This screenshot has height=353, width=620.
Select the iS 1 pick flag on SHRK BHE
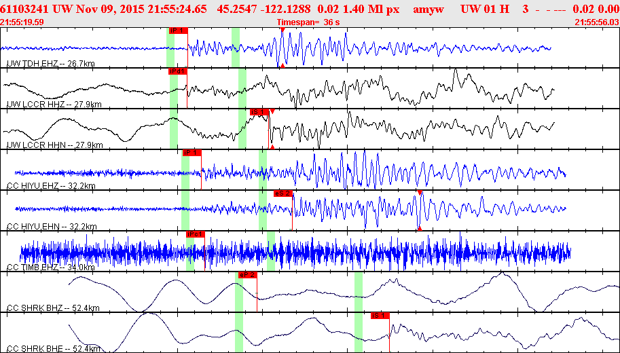pos(380,316)
